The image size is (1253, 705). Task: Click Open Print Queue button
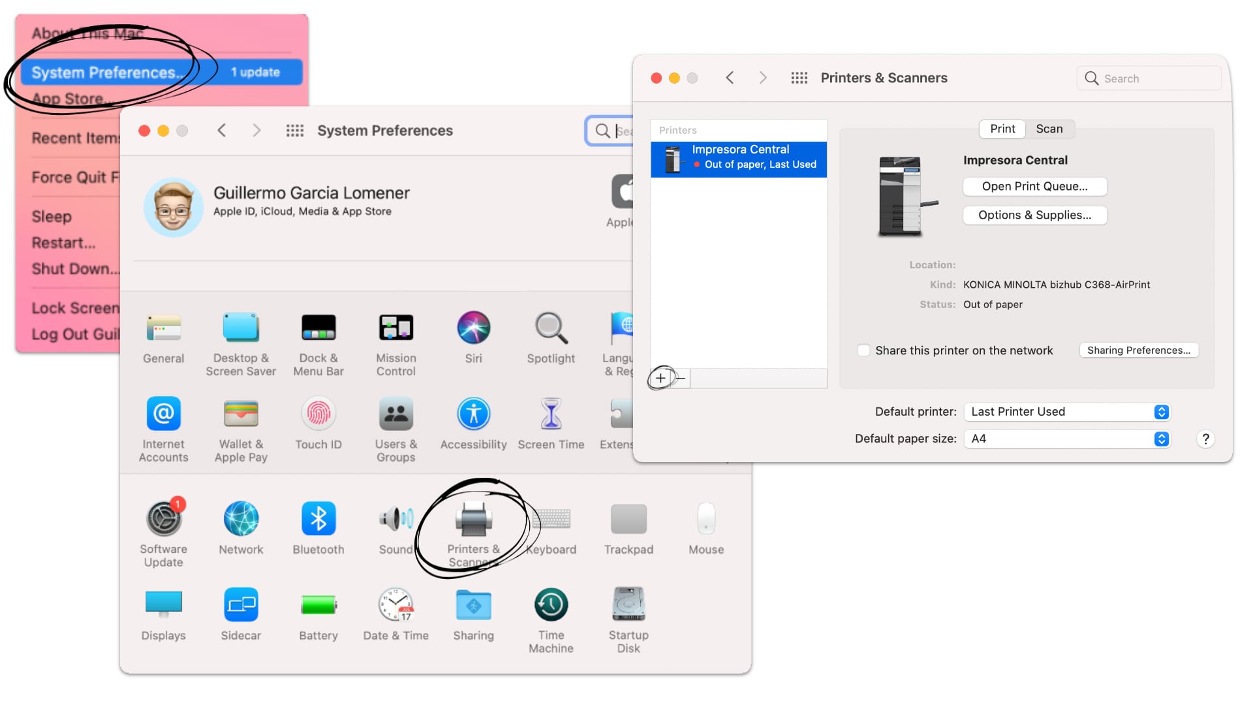[x=1035, y=187]
